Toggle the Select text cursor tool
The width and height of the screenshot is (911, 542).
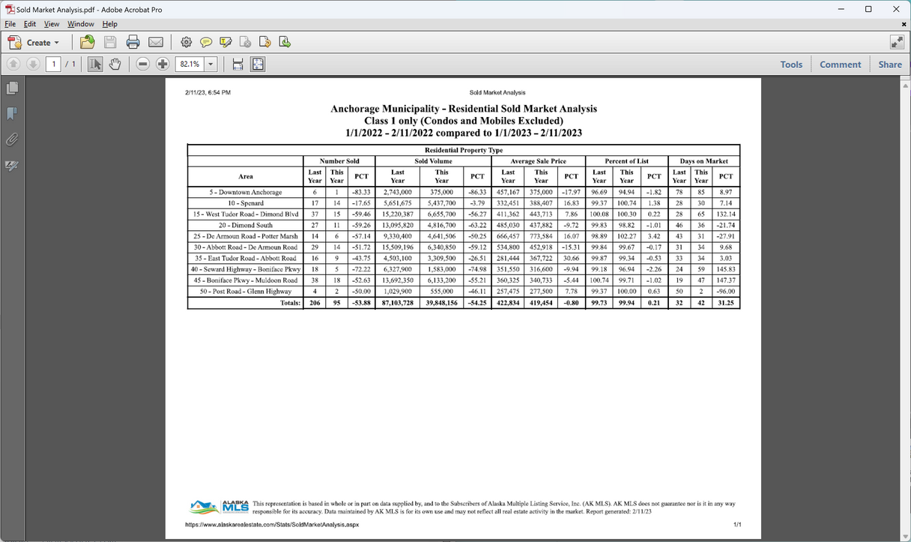click(95, 64)
